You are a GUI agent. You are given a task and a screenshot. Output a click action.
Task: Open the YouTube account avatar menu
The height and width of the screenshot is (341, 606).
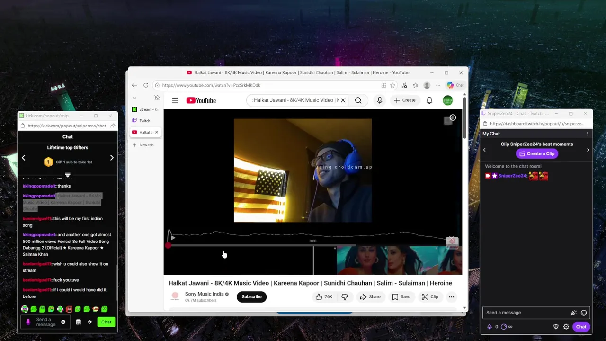point(447,100)
